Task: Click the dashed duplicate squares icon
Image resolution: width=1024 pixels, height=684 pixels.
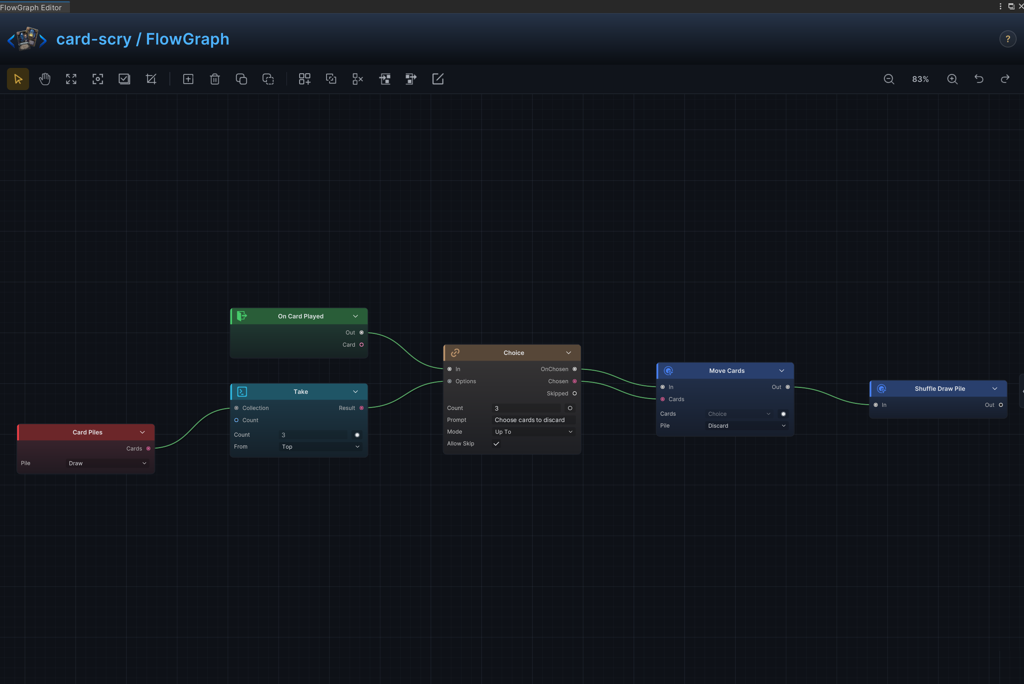Action: [268, 79]
